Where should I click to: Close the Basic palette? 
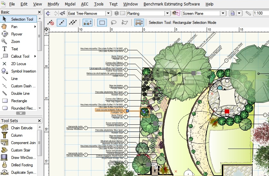[x=39, y=12]
